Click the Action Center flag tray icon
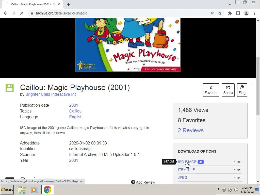This screenshot has height=195, width=260. tap(230, 190)
